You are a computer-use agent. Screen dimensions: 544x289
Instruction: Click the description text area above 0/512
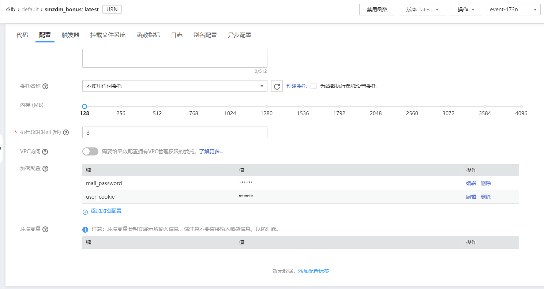[175, 59]
